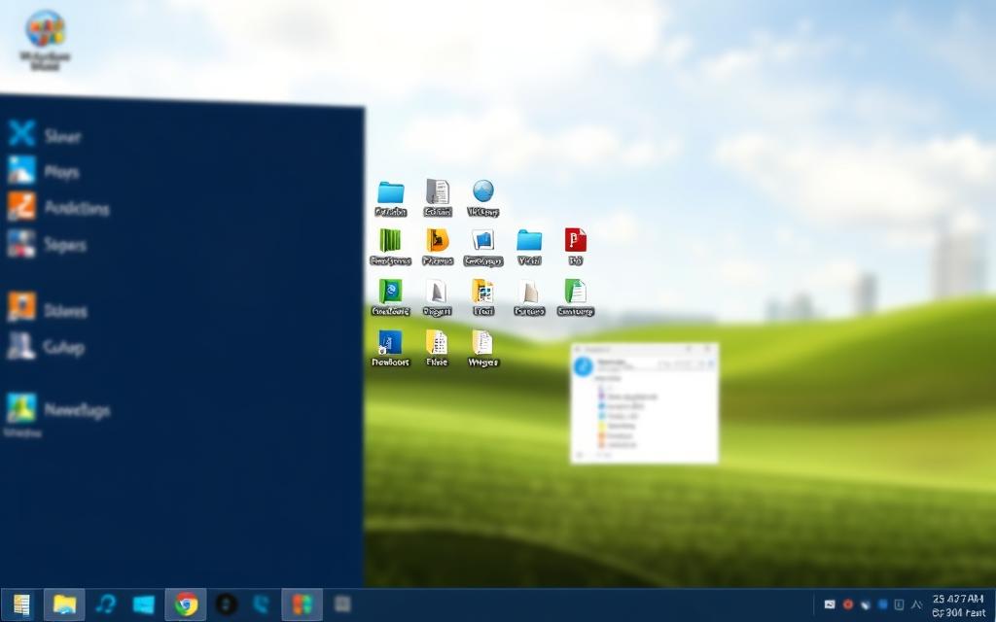The image size is (996, 622).
Task: Click the colorful four-square taskbar icon
Action: point(302,605)
